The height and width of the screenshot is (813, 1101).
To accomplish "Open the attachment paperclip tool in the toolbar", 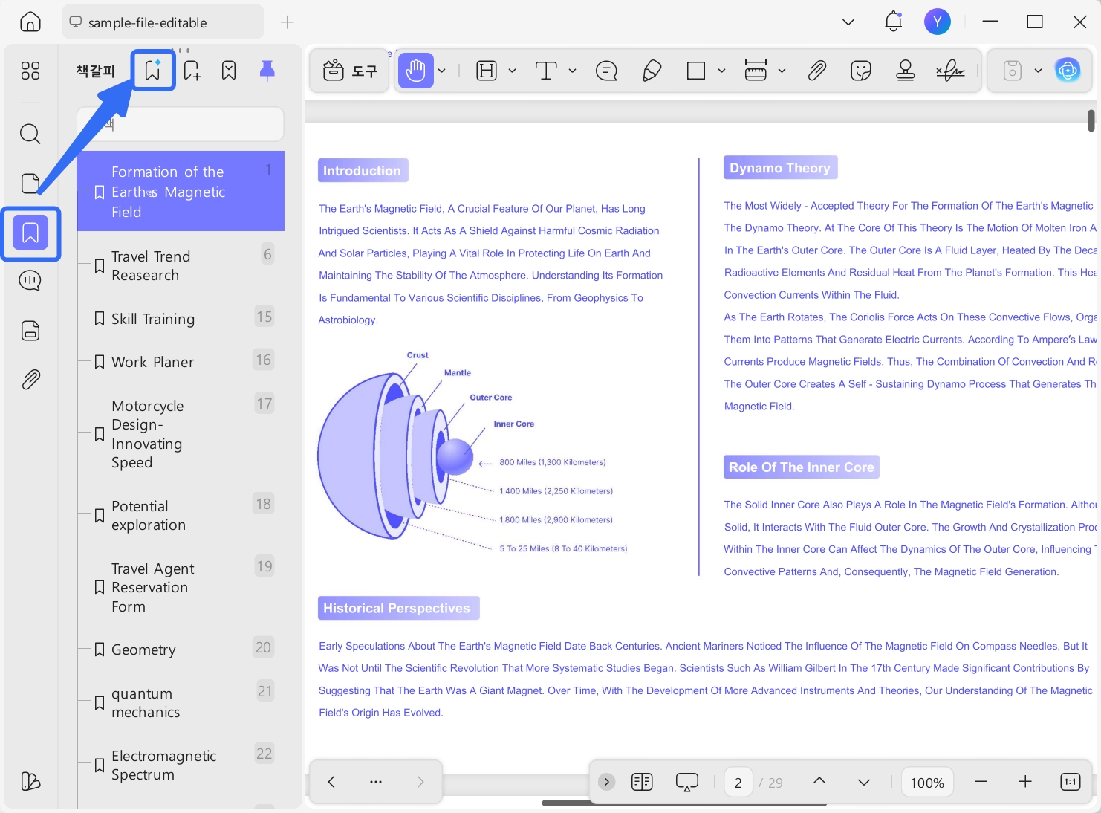I will (x=817, y=71).
